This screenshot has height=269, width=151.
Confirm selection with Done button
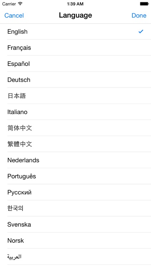coord(139,15)
